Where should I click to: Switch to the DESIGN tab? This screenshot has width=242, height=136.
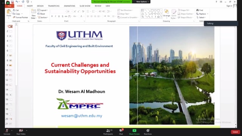coord(40,6)
